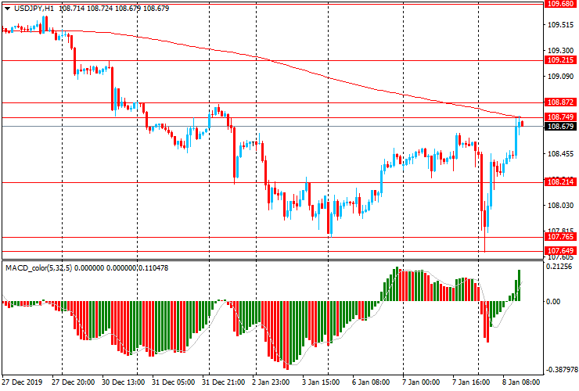The width and height of the screenshot is (579, 391).
Task: Select the horizontal line at 108.872
Action: tap(273, 103)
